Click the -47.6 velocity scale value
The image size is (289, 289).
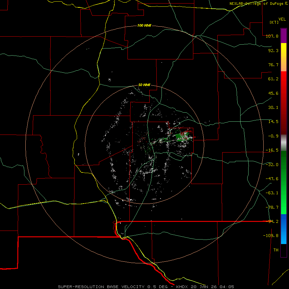tap(272, 179)
